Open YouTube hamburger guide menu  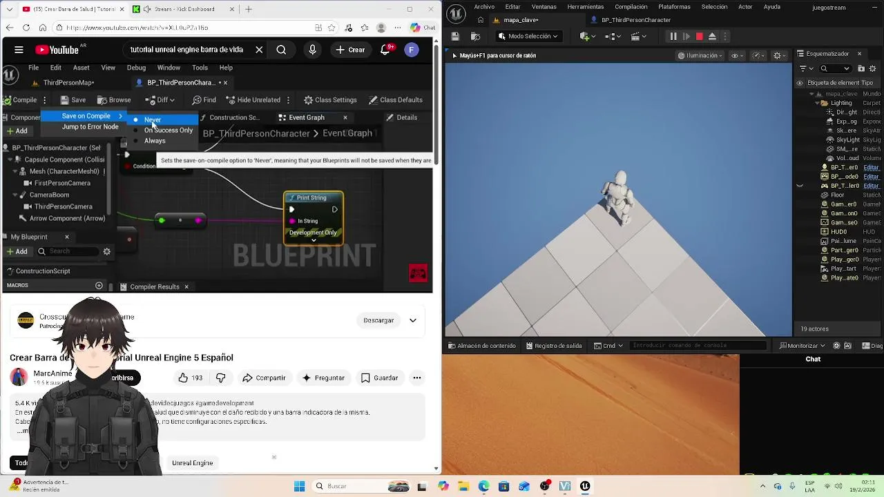click(19, 50)
